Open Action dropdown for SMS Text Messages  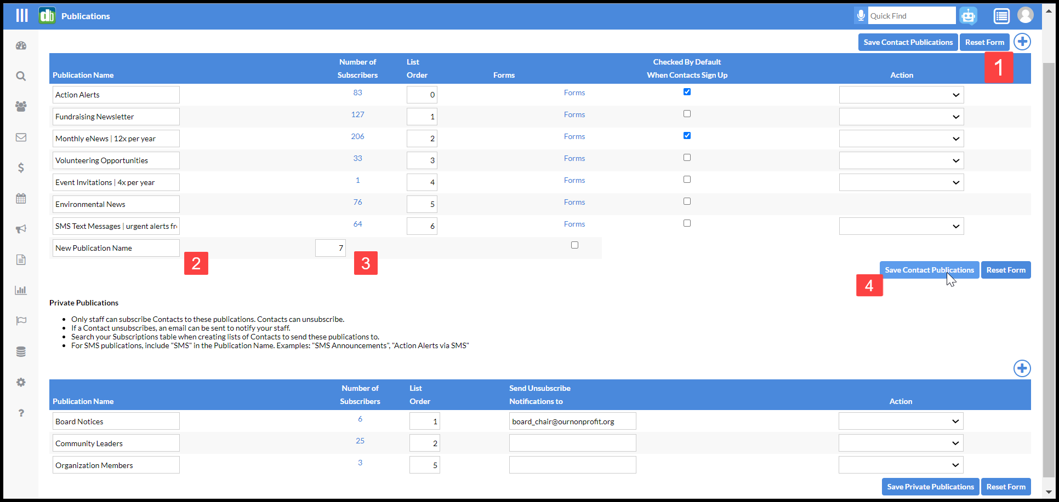(x=901, y=226)
